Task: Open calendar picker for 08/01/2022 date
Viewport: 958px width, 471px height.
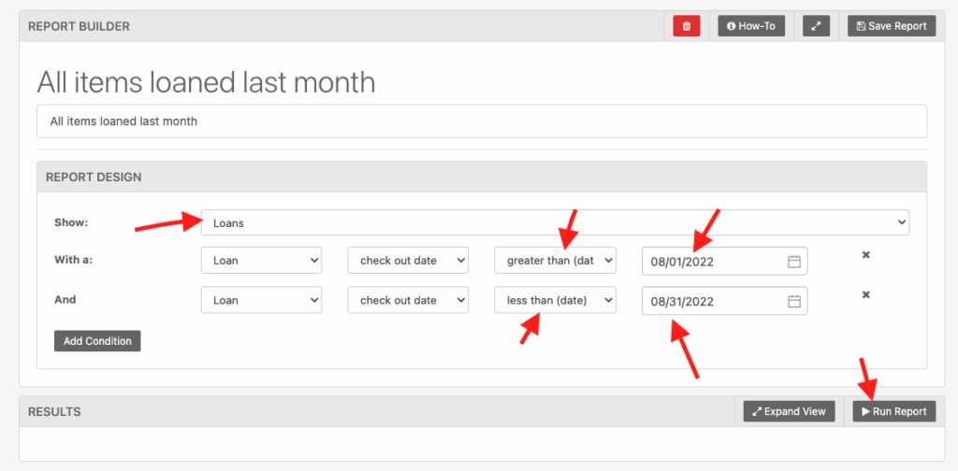Action: click(x=794, y=262)
